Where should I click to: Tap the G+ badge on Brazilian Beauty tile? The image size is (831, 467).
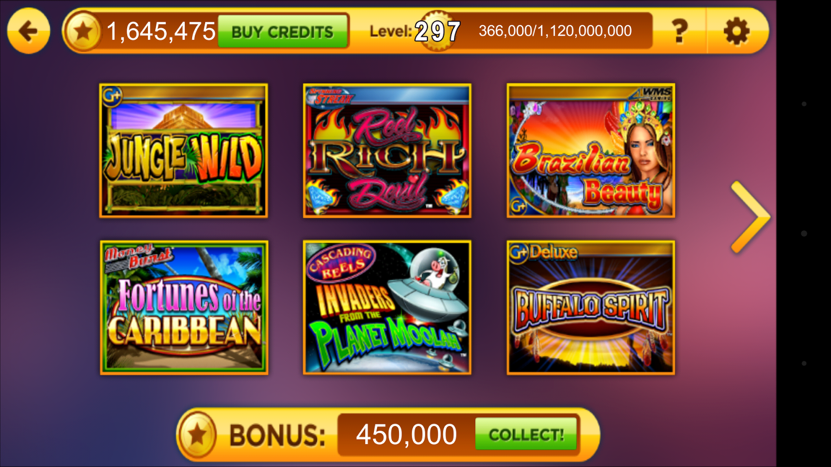click(518, 205)
